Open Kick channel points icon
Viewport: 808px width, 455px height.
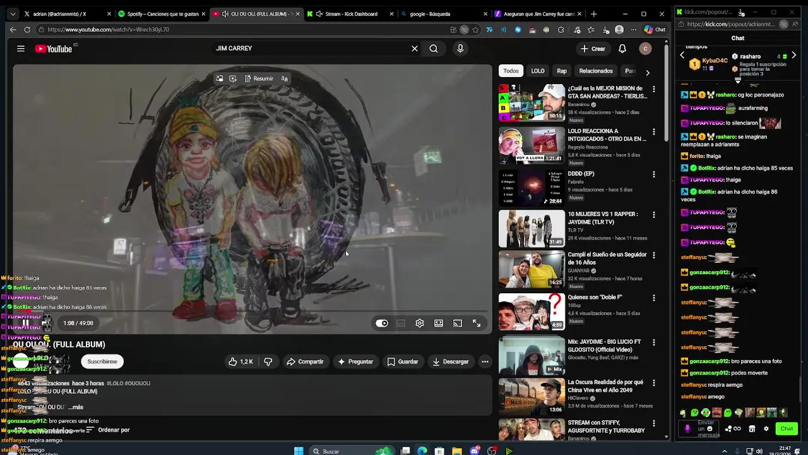[x=733, y=428]
